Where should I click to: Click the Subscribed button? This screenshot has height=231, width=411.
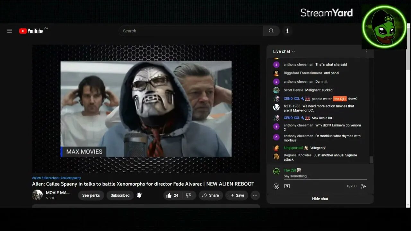(x=120, y=195)
